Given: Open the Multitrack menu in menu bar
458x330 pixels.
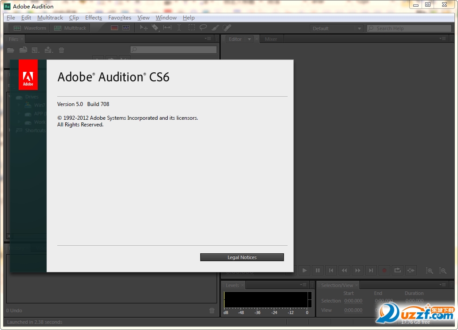Looking at the screenshot, I should (50, 18).
